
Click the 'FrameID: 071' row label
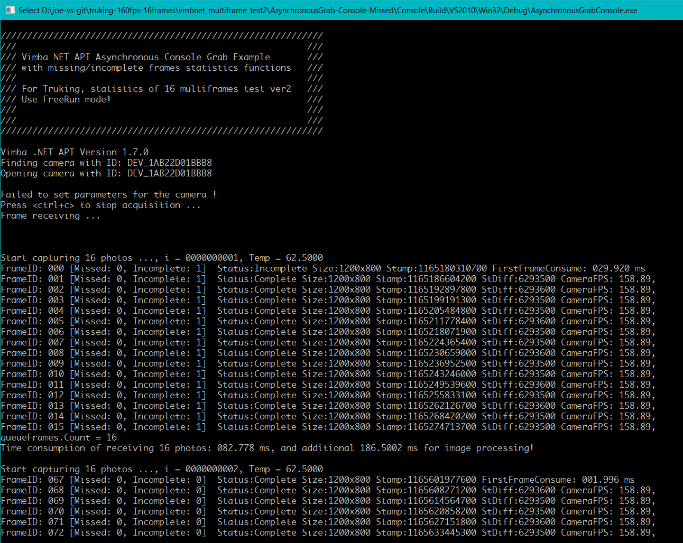32,522
